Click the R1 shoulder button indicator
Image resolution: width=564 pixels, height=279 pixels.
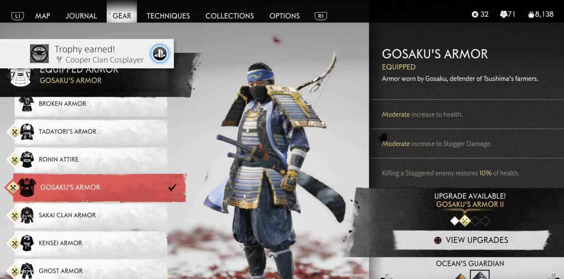point(320,16)
